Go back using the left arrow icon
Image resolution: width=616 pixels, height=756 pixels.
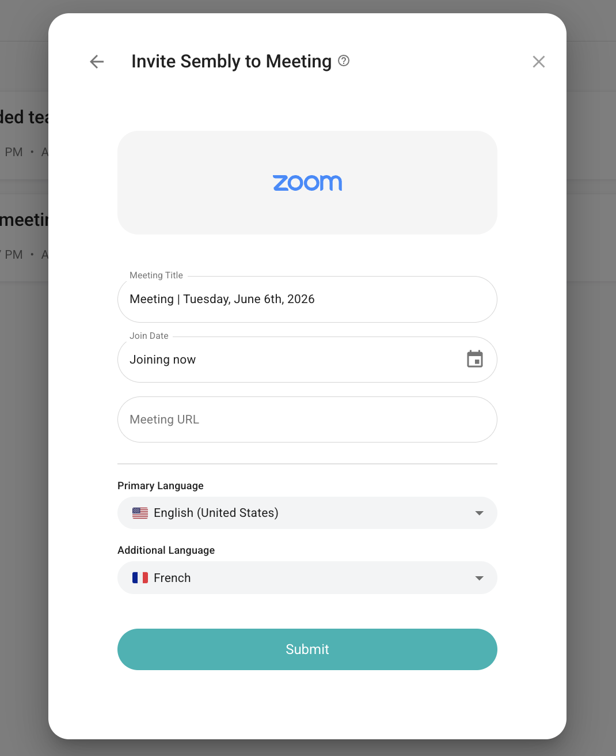tap(97, 62)
